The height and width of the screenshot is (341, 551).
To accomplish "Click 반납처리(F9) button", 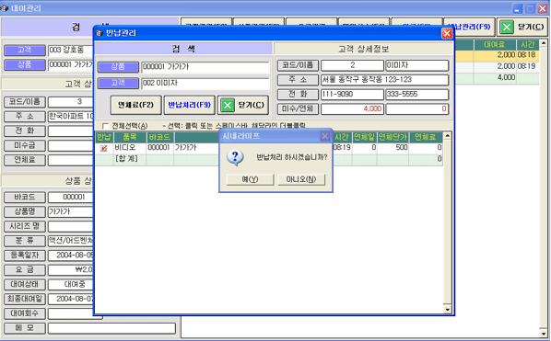I will 189,105.
